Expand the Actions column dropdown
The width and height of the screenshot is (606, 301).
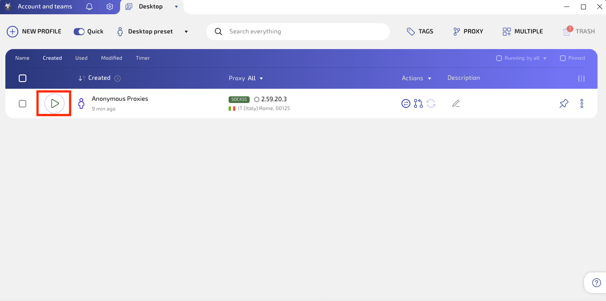[x=429, y=78]
